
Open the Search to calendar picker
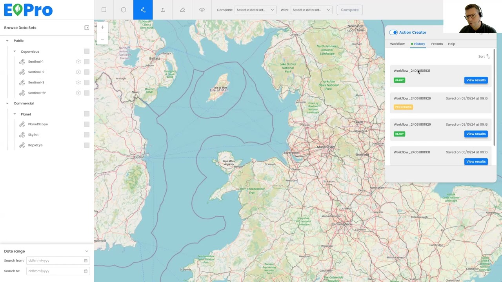click(x=85, y=271)
